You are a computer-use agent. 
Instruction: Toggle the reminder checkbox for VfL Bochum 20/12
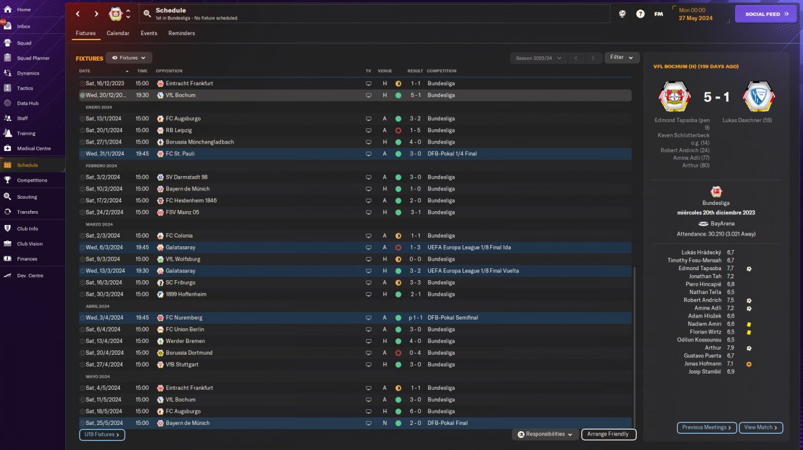coord(82,95)
